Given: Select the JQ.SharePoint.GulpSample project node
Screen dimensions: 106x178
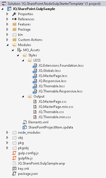Looking at the screenshot, I should [34, 9].
